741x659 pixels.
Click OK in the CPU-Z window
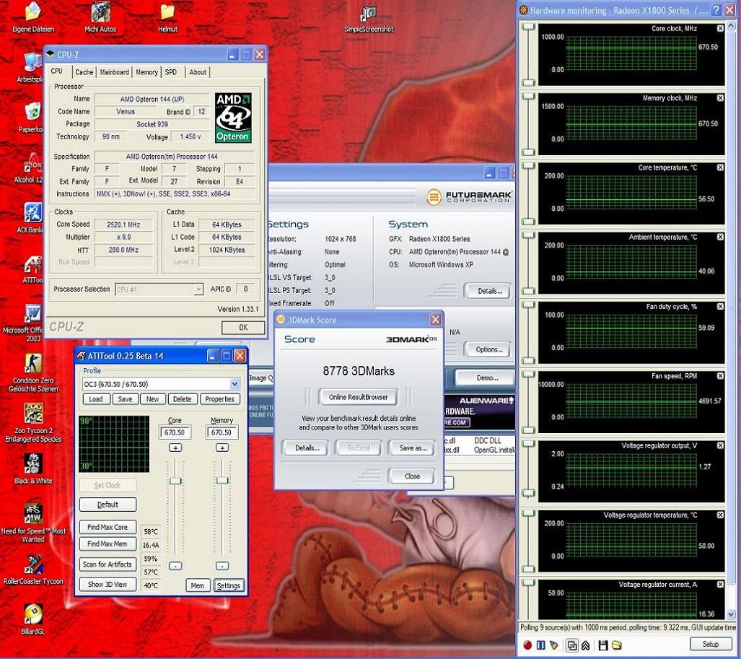pyautogui.click(x=243, y=327)
